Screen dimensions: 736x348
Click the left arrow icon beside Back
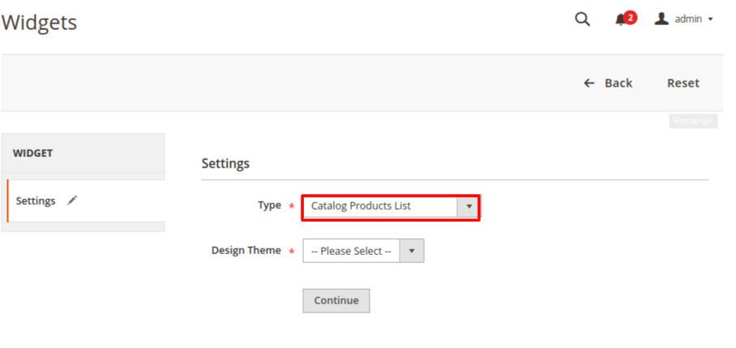tap(589, 83)
